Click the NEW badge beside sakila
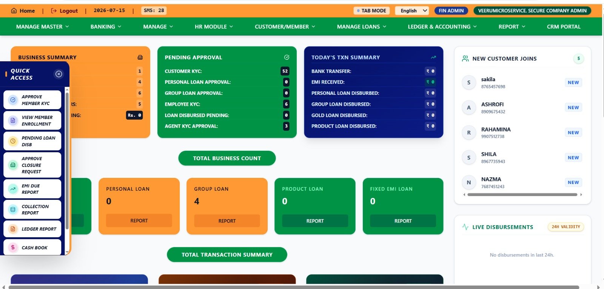This screenshot has height=289, width=604. [x=573, y=82]
